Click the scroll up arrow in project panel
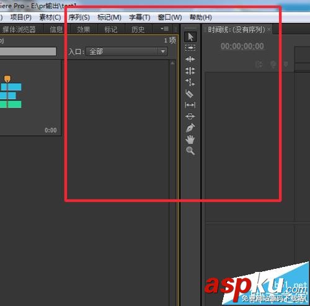The width and height of the screenshot is (310, 306). pos(172,63)
